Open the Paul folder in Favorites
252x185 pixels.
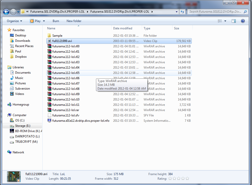[x=18, y=51]
